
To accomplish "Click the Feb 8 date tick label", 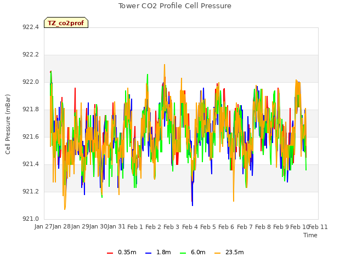I will [263, 227].
